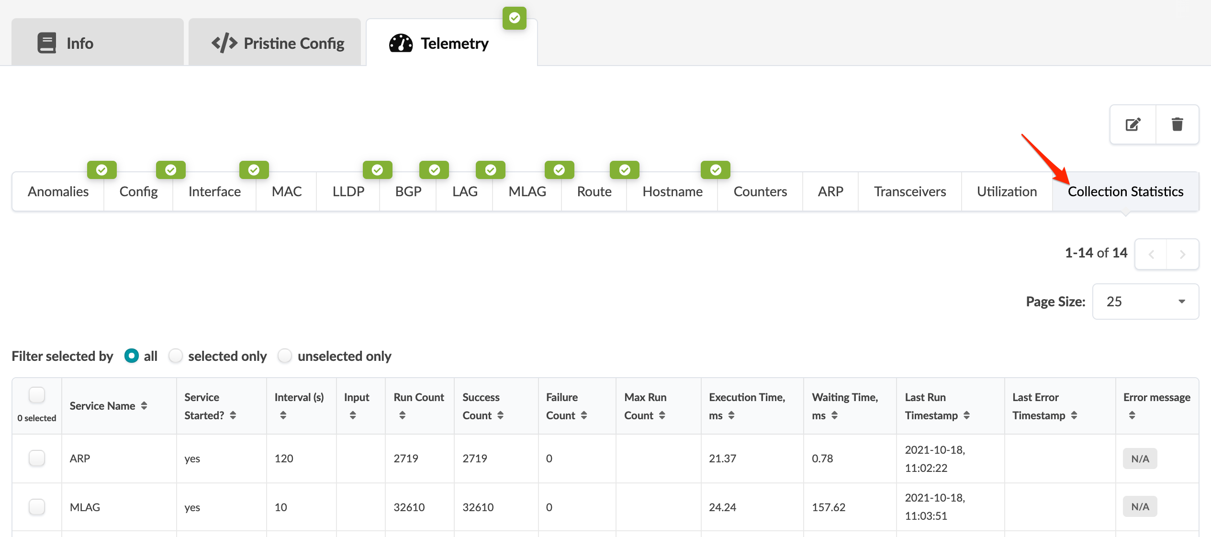Screen dimensions: 1211x537
Task: Switch to the Anomalies tab
Action: click(x=58, y=191)
